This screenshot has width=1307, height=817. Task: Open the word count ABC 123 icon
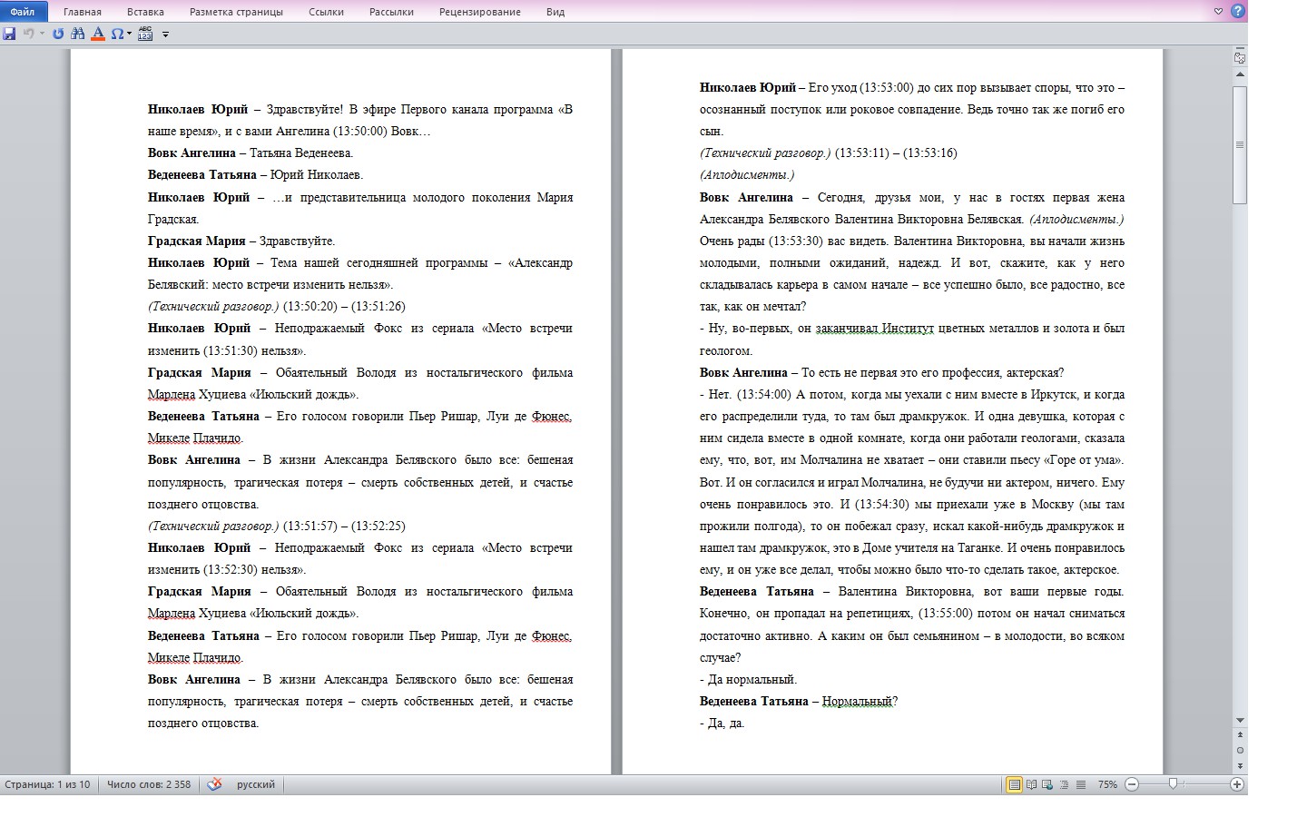[145, 34]
